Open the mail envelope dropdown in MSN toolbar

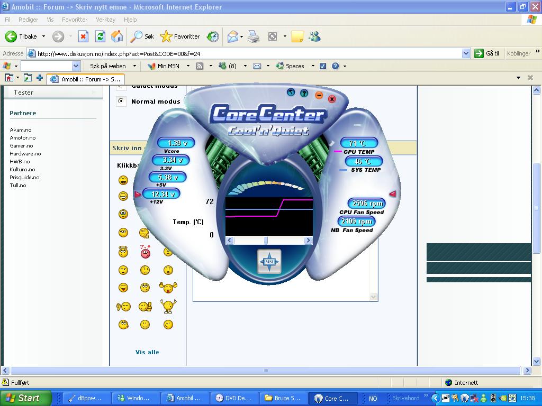pyautogui.click(x=268, y=66)
